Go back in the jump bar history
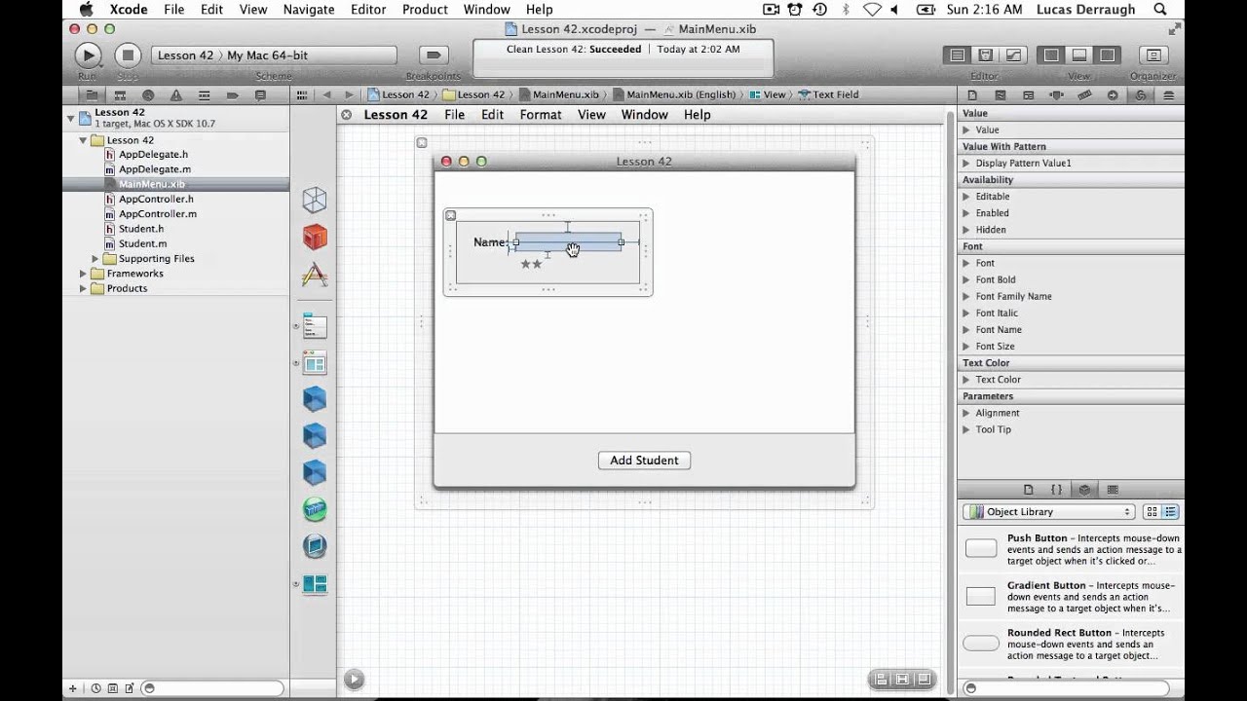The image size is (1247, 701). pos(326,94)
